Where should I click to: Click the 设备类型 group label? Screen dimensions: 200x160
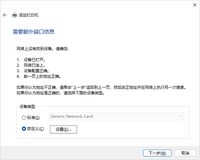27,106
